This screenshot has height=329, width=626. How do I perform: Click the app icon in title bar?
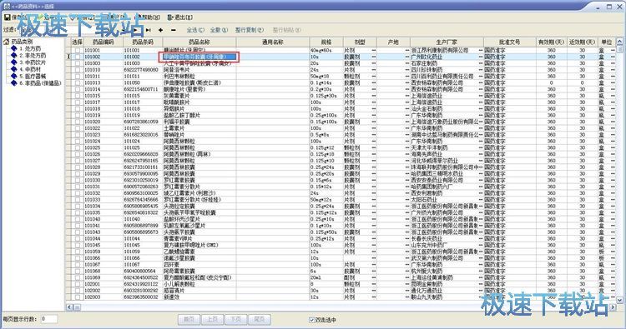coord(7,6)
